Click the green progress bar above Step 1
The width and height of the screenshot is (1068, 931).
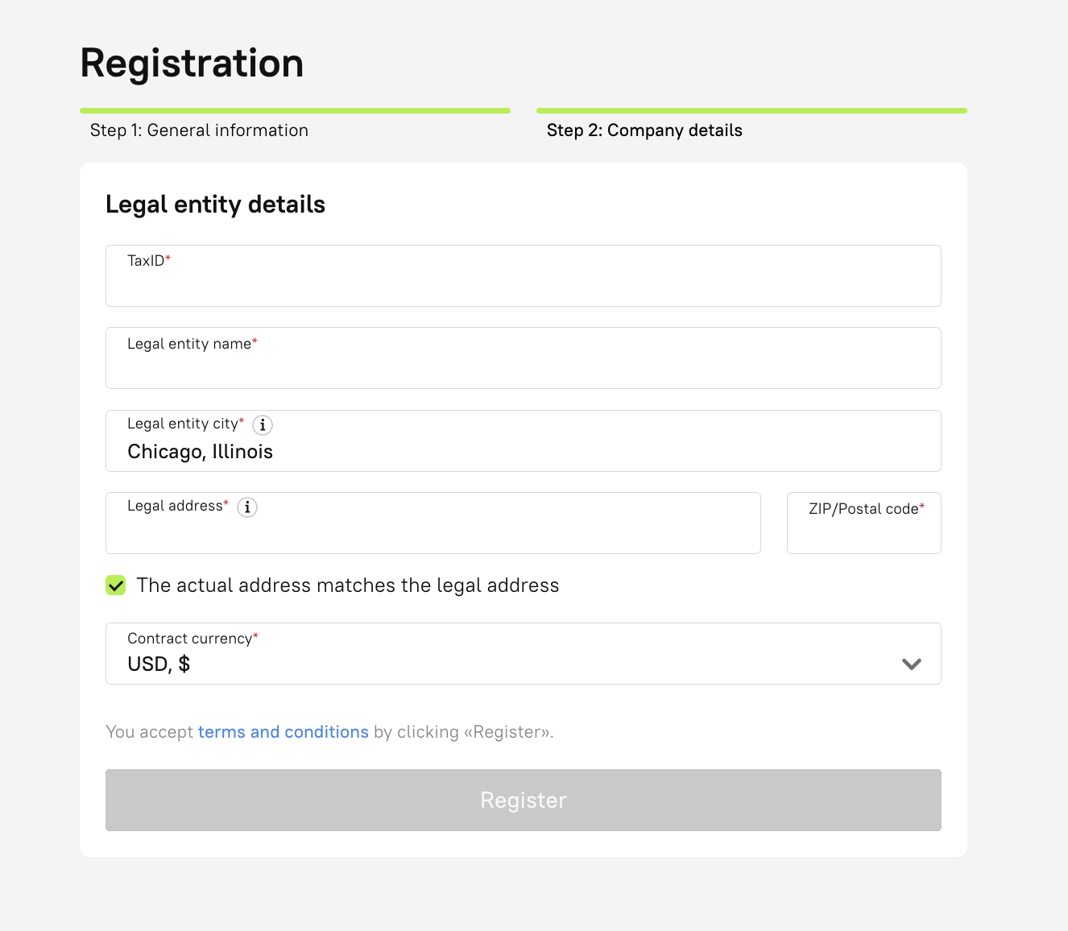tap(295, 110)
